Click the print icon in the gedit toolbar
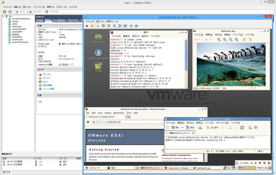 pyautogui.click(x=200, y=128)
